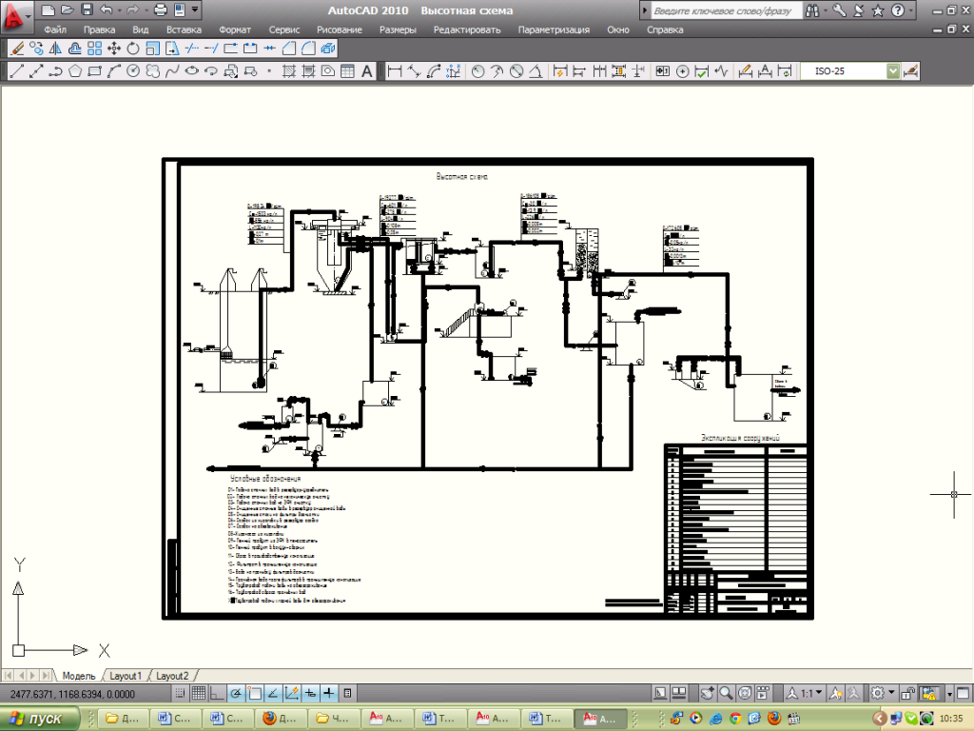Click the пуск Start button
Screen dimensions: 974x731
tap(40, 719)
